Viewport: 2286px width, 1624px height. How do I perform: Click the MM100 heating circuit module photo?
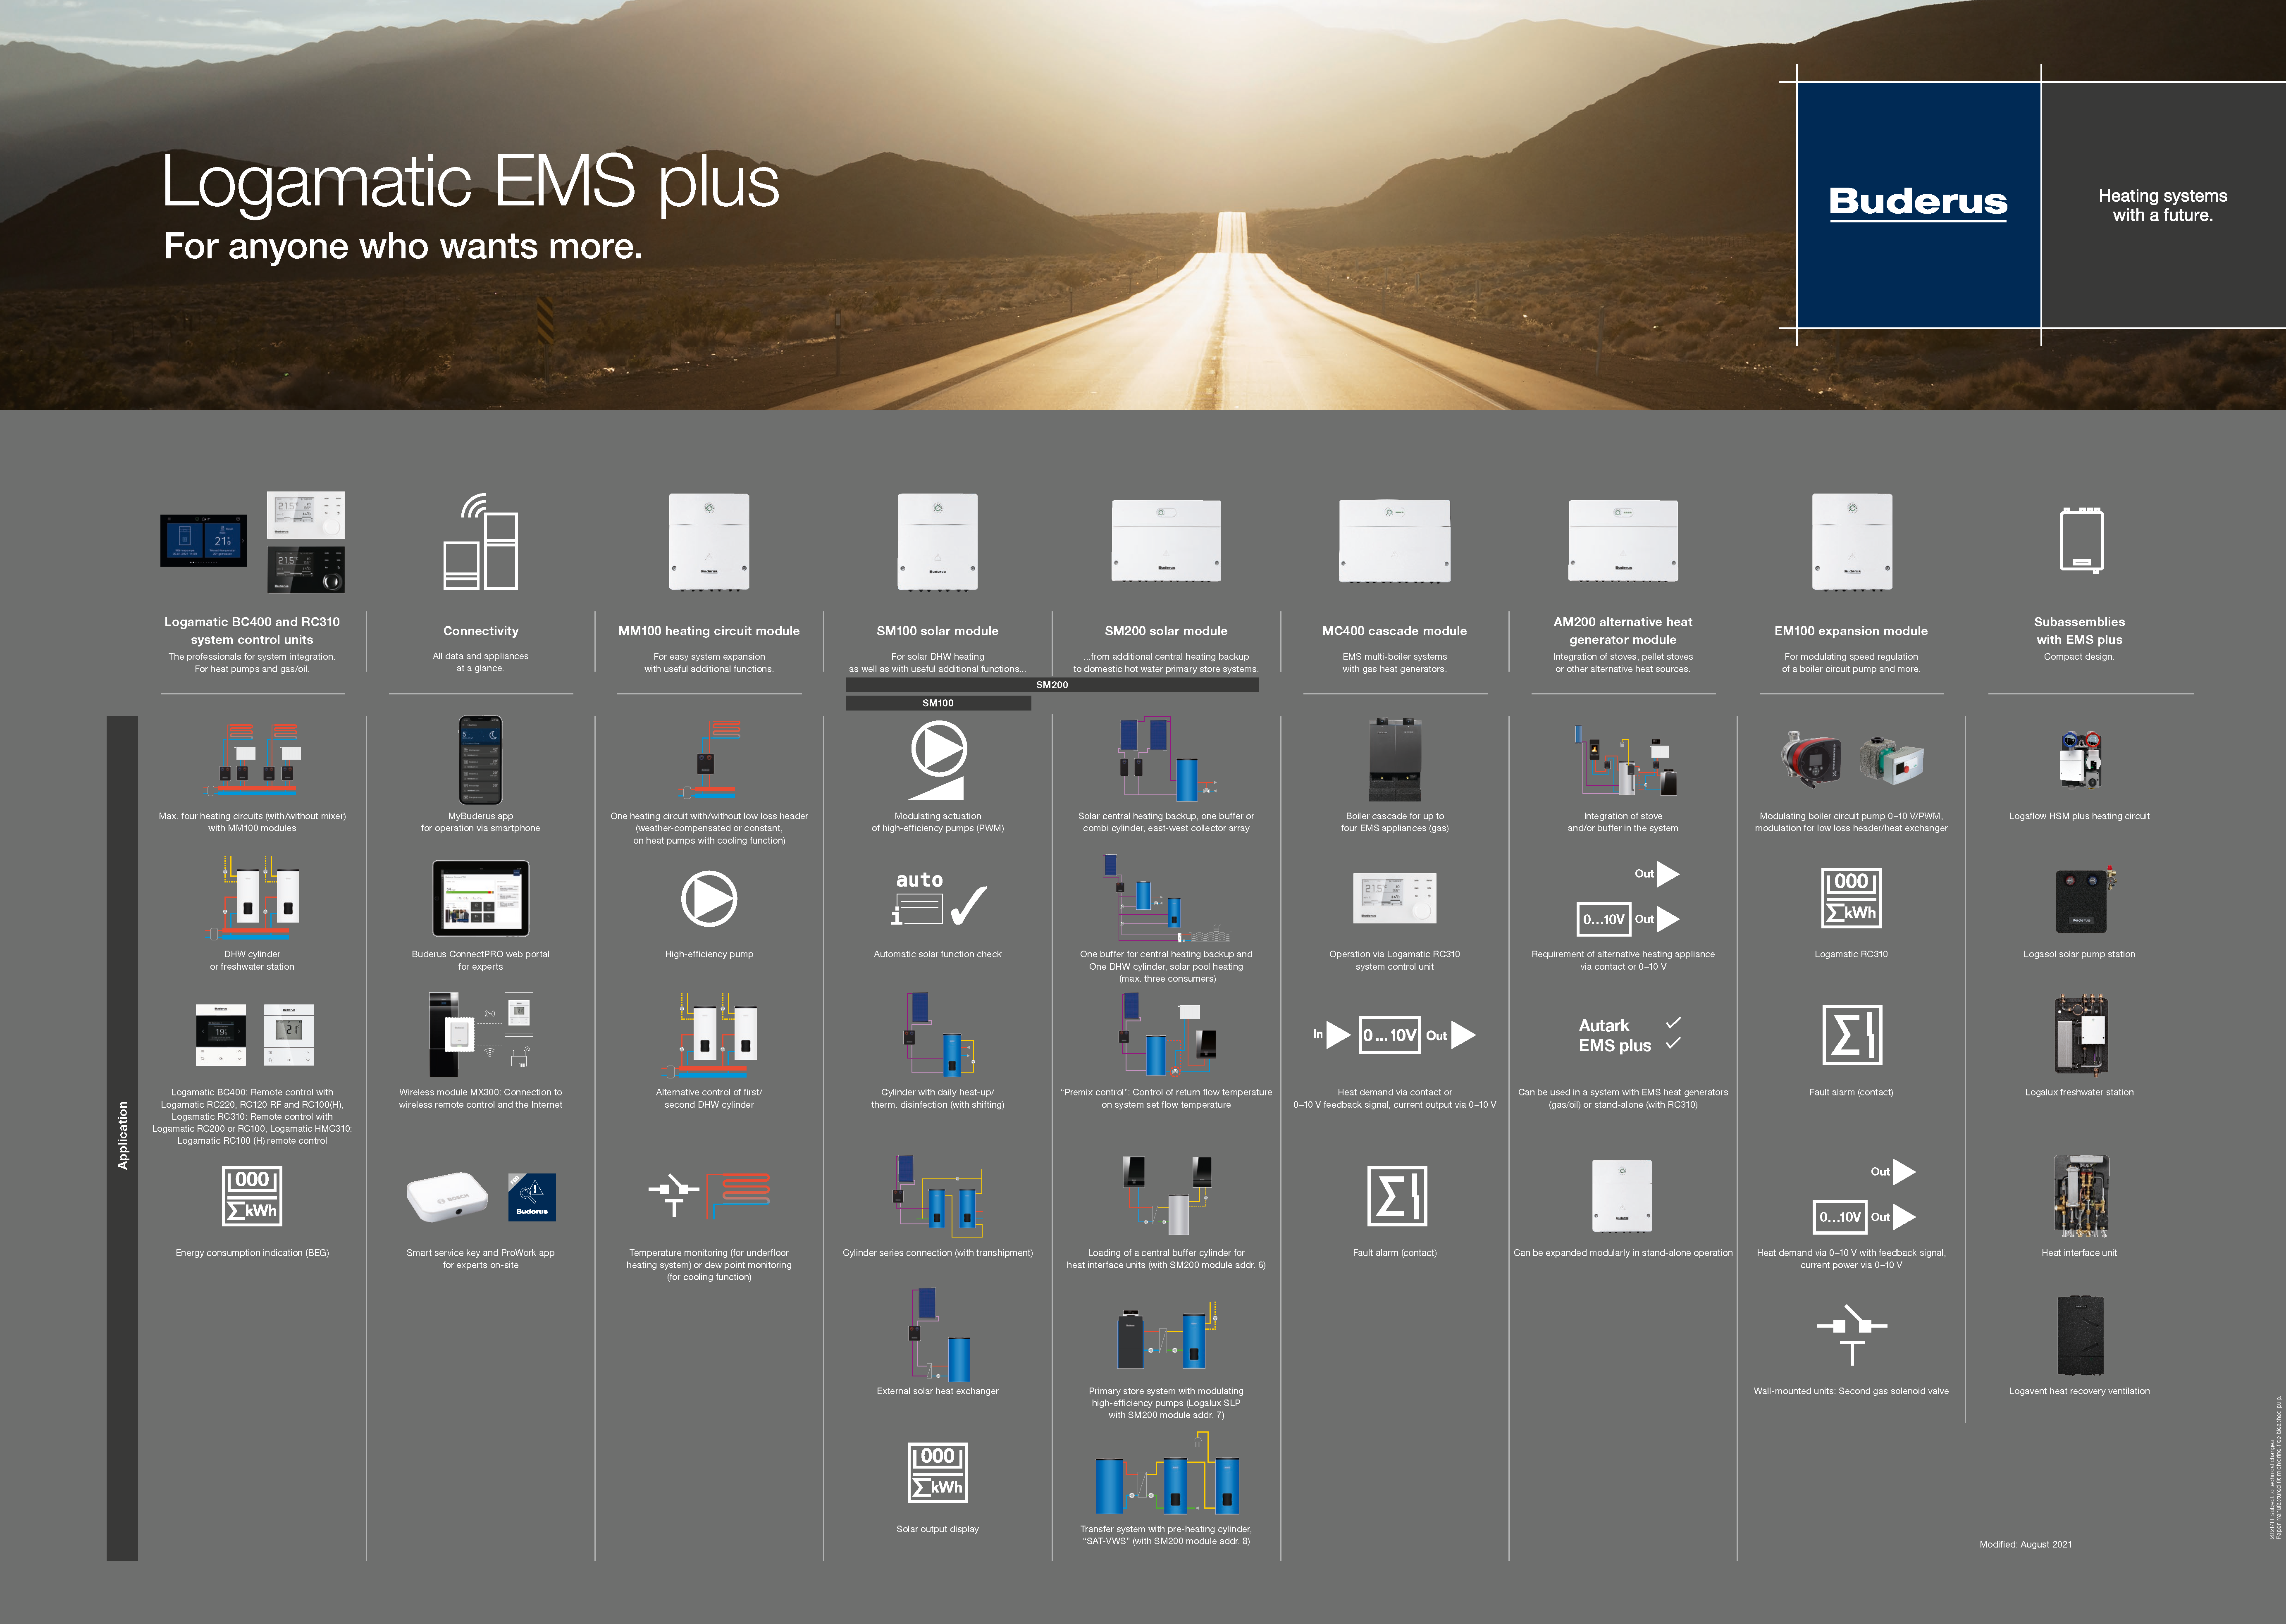709,541
